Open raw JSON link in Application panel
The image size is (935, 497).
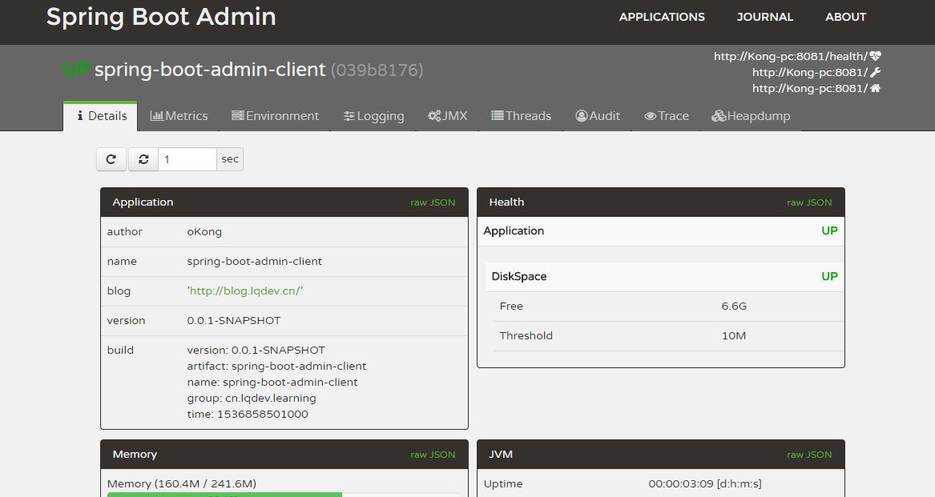tap(433, 202)
